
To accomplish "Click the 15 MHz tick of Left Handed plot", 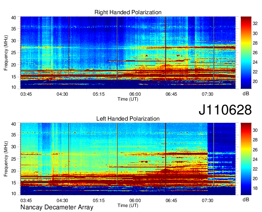I will (x=13, y=183).
